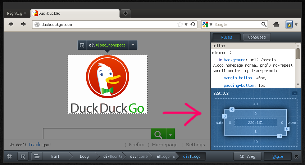Click the padding-bottom value 1 in box model

[x=255, y=131]
